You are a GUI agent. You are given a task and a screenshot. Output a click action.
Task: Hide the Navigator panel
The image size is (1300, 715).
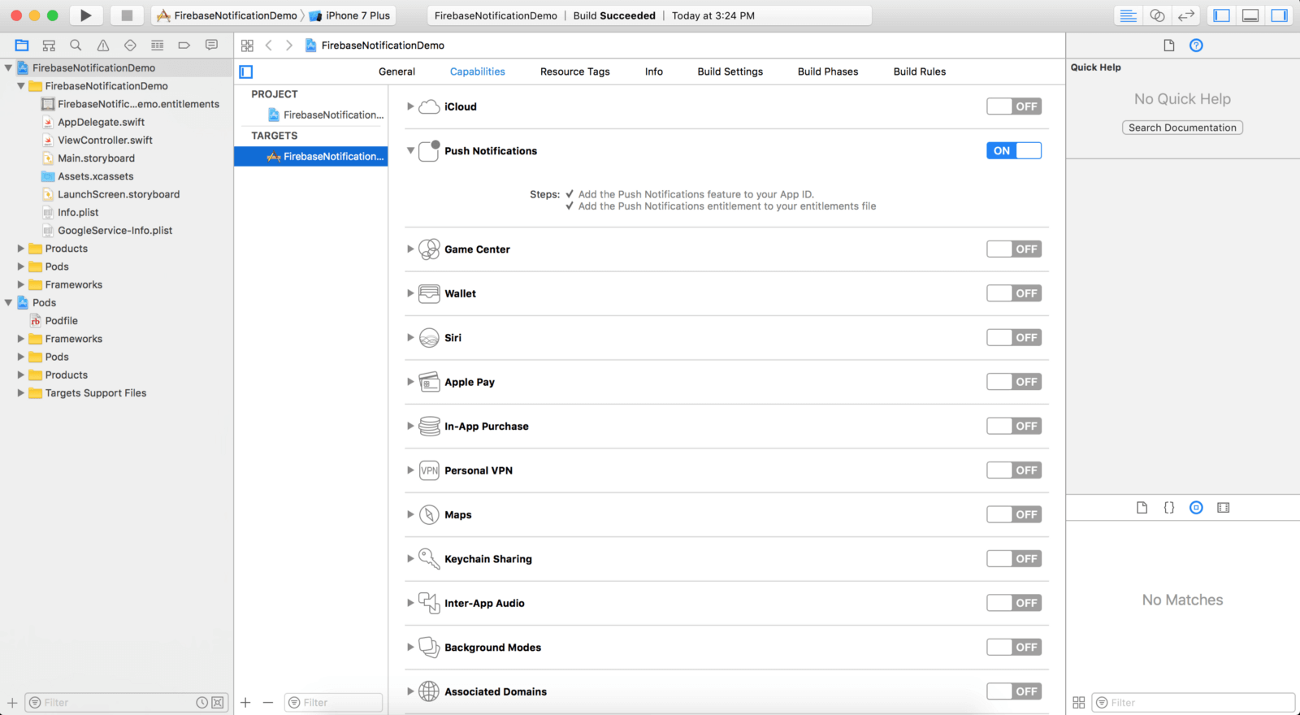pos(1222,15)
